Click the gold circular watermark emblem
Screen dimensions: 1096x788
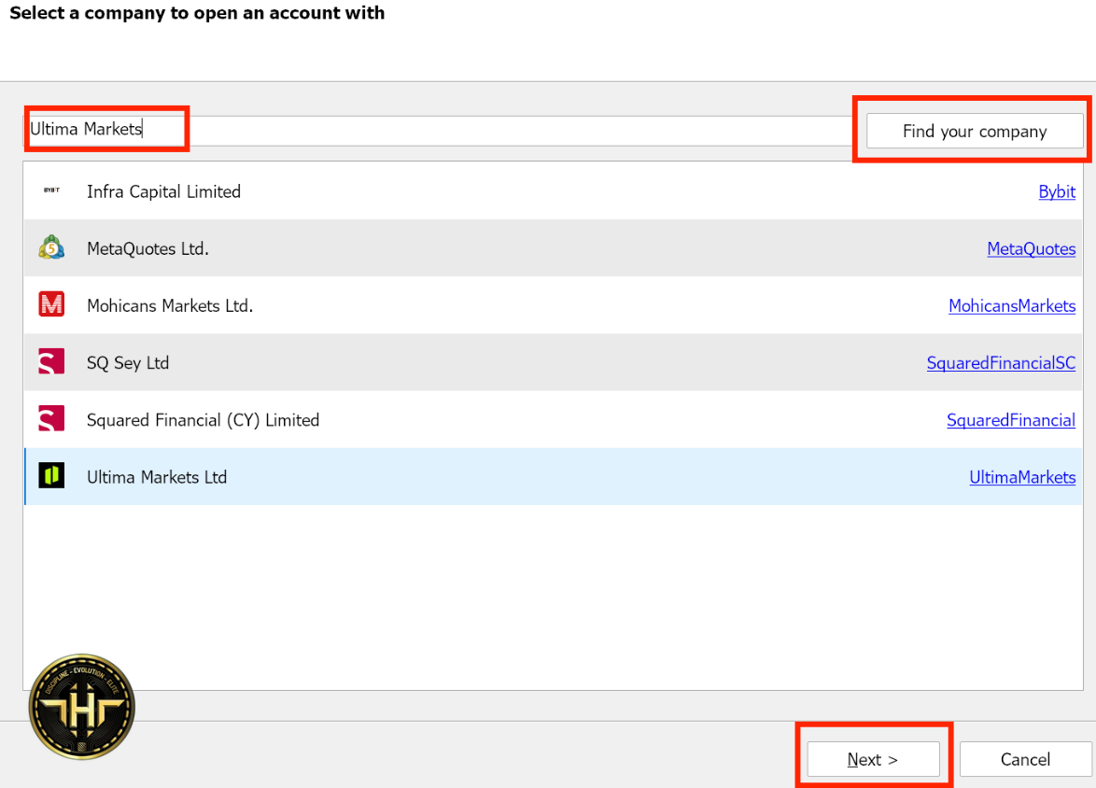tap(82, 707)
